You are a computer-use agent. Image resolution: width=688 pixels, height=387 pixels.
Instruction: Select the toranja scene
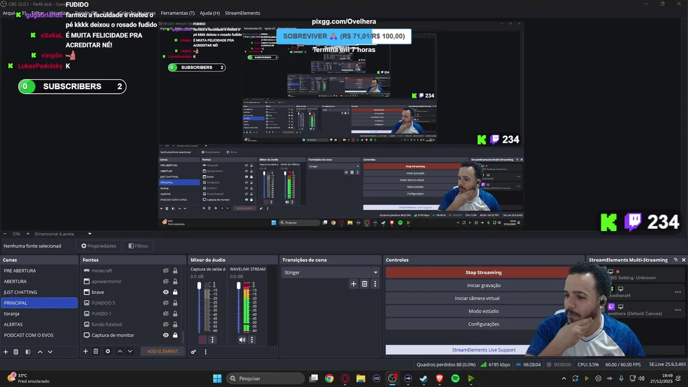point(39,313)
